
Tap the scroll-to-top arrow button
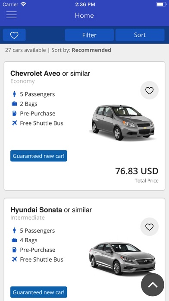tap(153, 285)
